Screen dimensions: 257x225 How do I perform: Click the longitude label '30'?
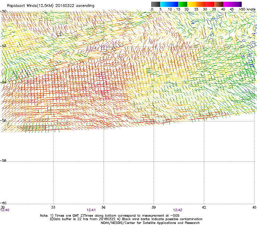click(x=3, y=207)
